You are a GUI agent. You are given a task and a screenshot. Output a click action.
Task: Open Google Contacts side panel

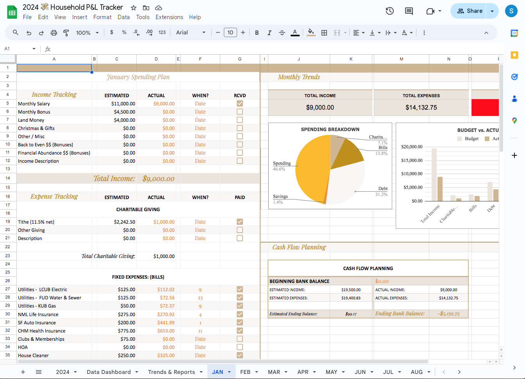coord(514,99)
